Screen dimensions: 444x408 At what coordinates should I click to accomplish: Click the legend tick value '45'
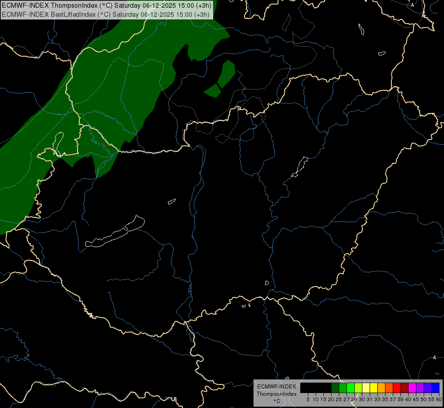tap(416, 399)
